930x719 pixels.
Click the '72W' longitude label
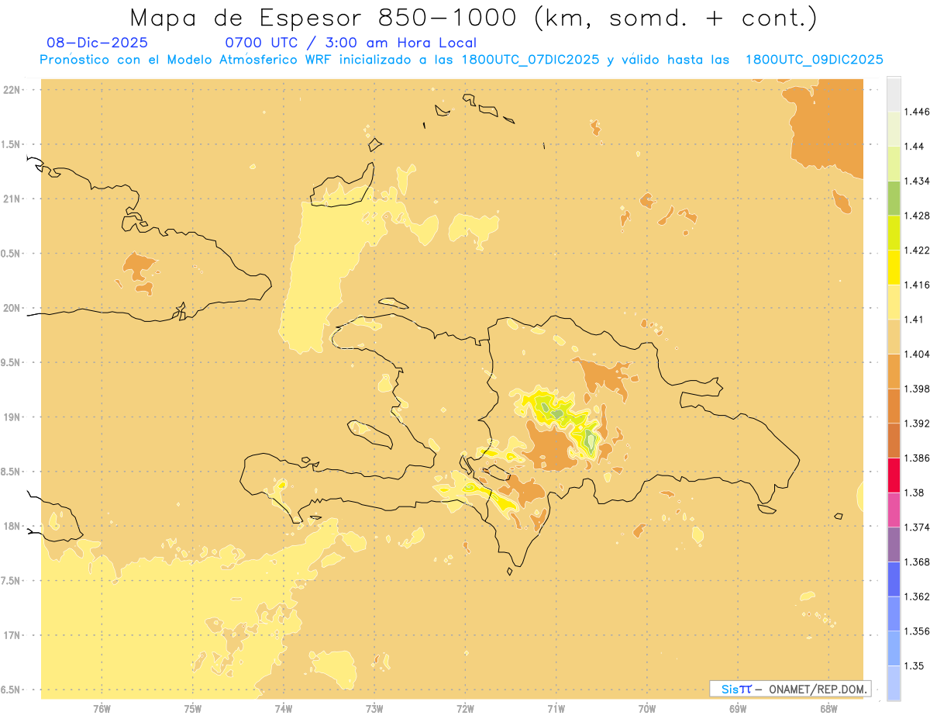pos(465,709)
